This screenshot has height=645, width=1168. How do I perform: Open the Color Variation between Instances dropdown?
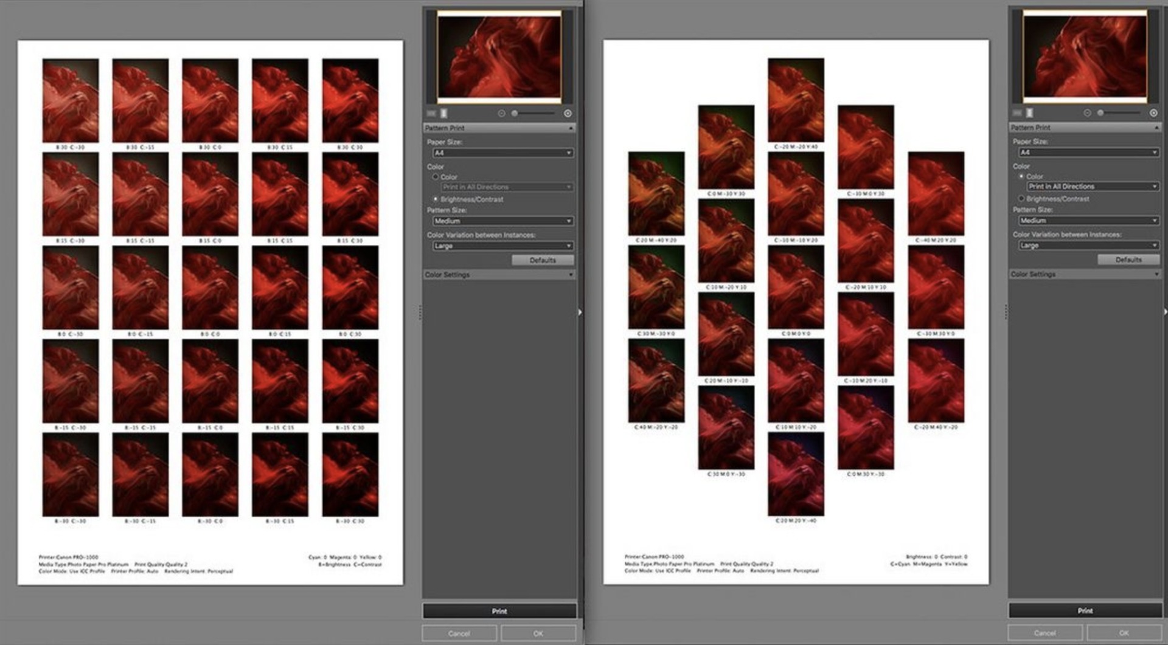501,246
